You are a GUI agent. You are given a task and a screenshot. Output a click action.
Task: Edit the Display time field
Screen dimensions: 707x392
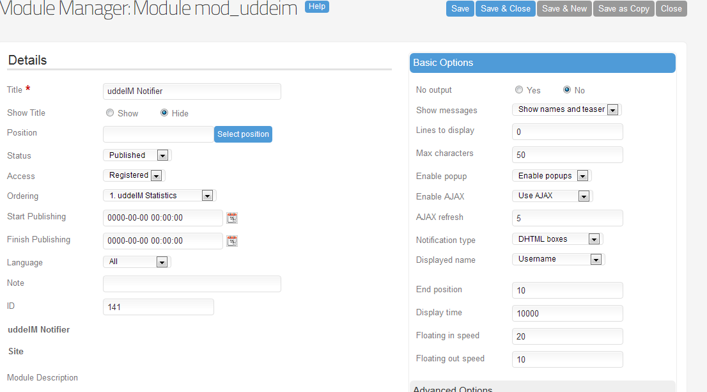(567, 313)
